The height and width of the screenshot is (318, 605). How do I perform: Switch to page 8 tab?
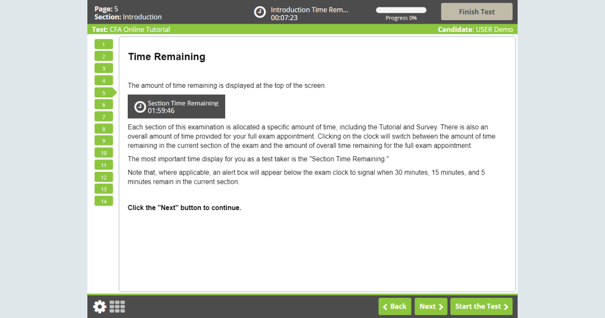[x=104, y=129]
